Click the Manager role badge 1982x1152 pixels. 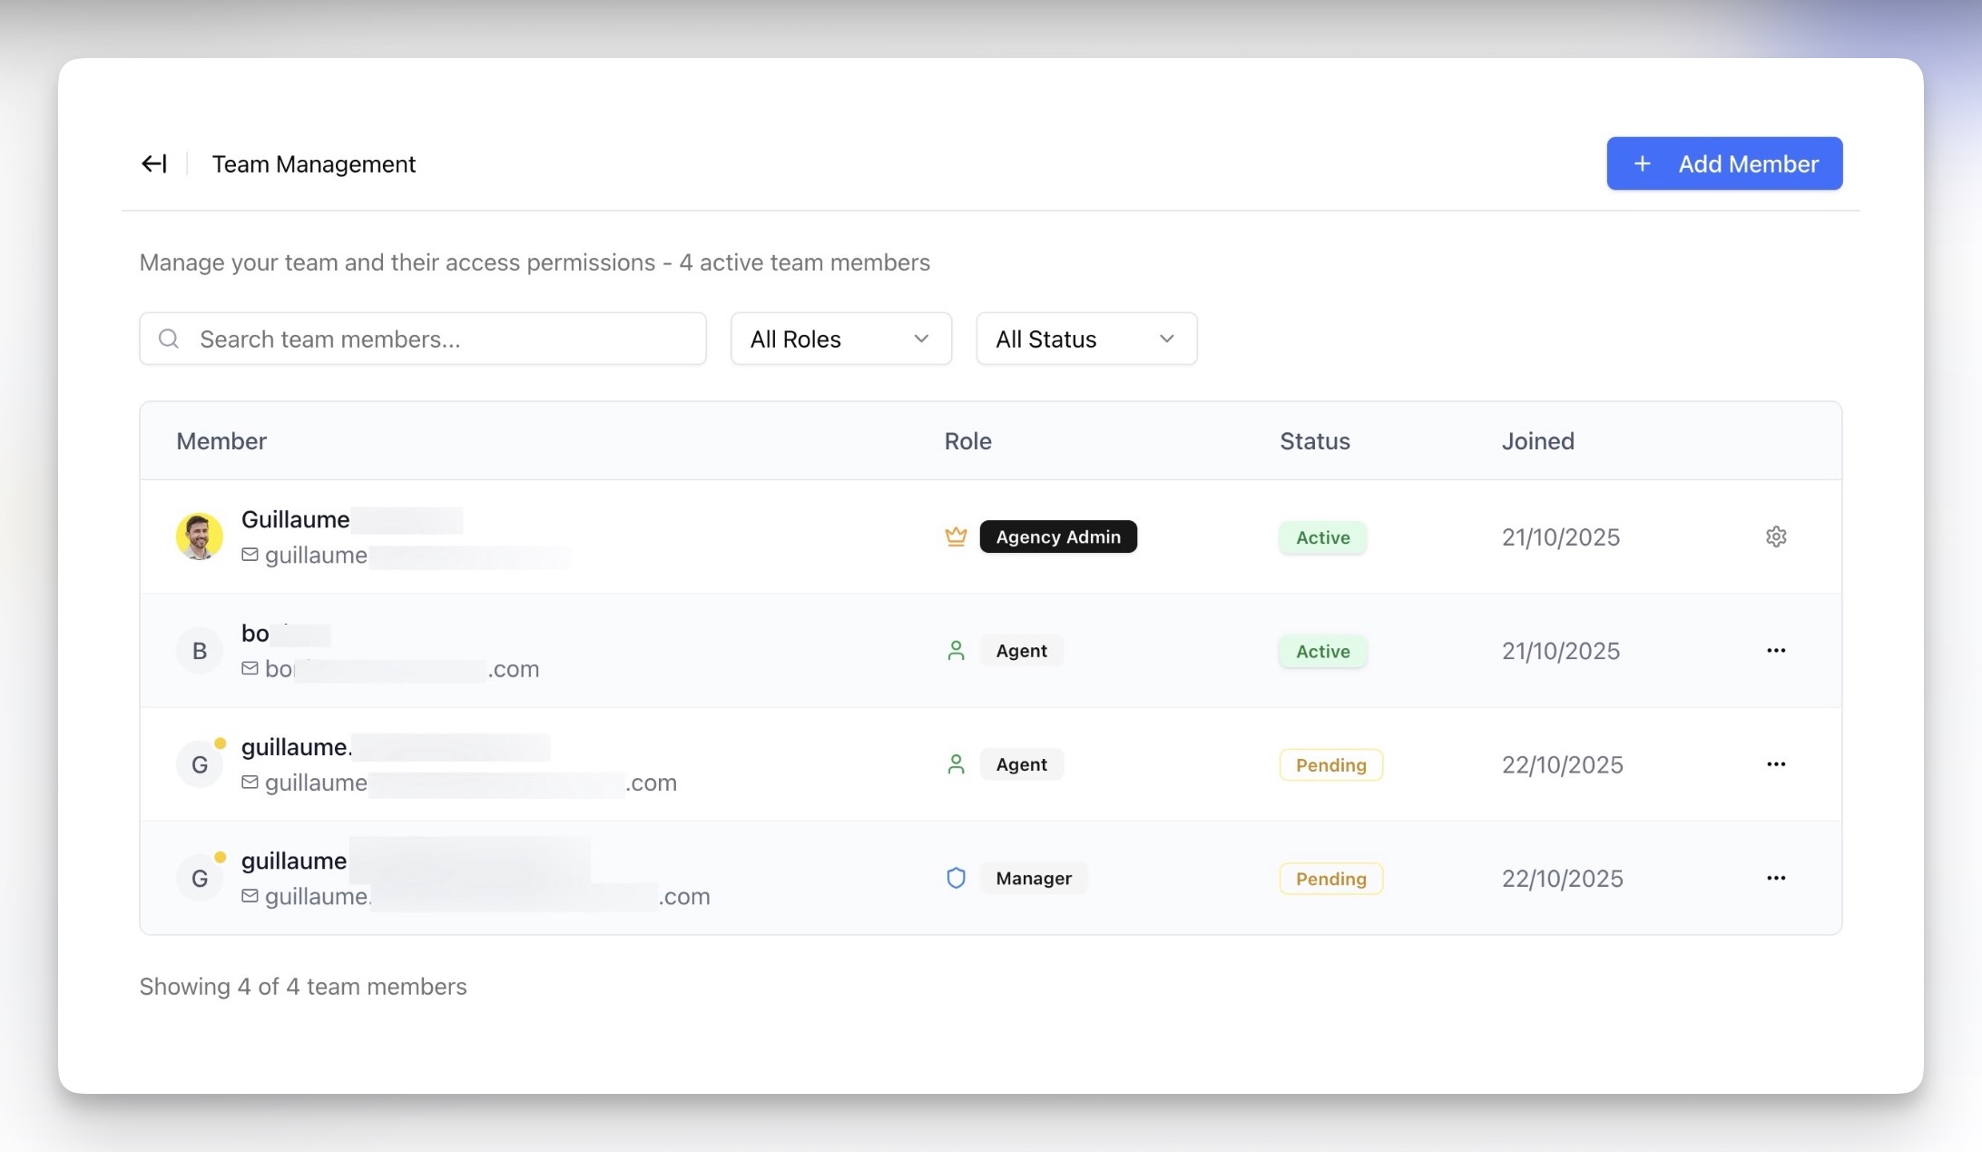pyautogui.click(x=1034, y=878)
